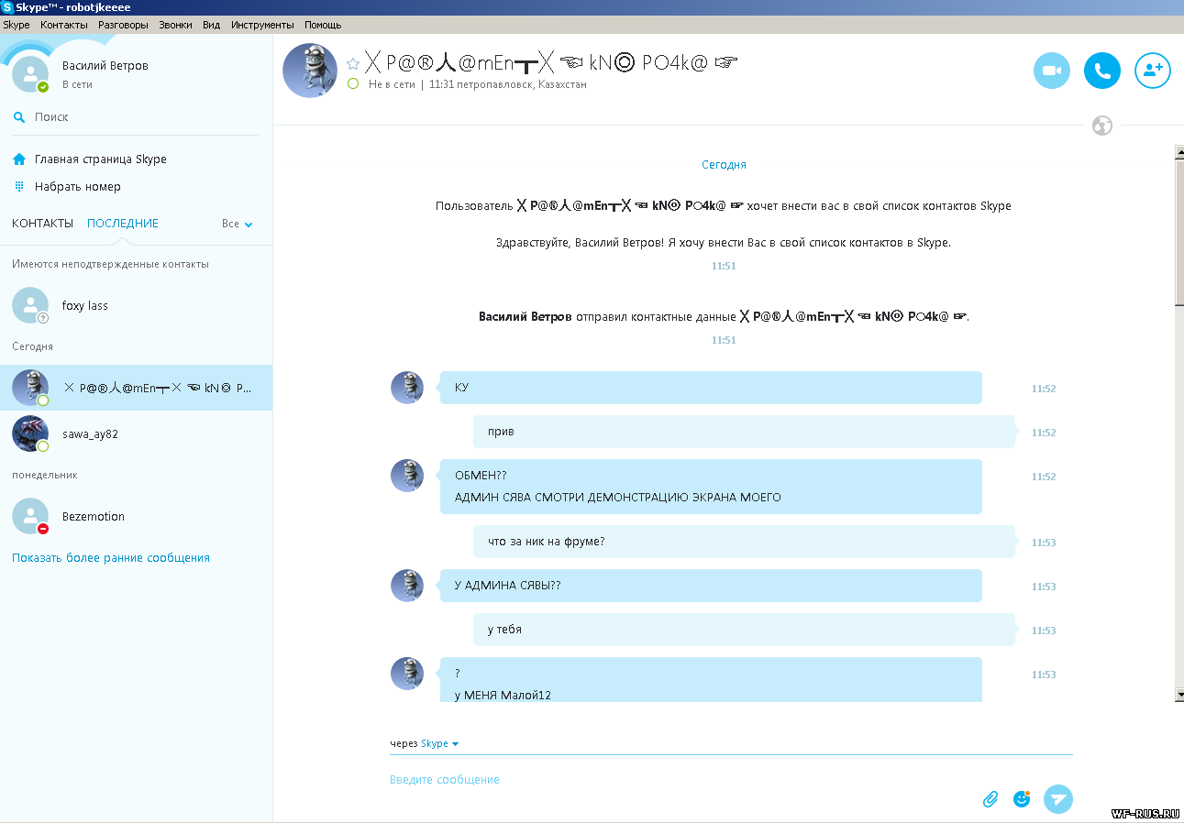The image size is (1184, 823).
Task: Click the paperclip attach file icon
Action: pos(990,799)
